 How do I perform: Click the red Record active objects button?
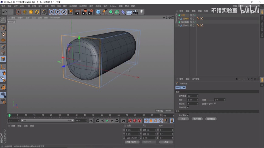pyautogui.click(x=130, y=121)
